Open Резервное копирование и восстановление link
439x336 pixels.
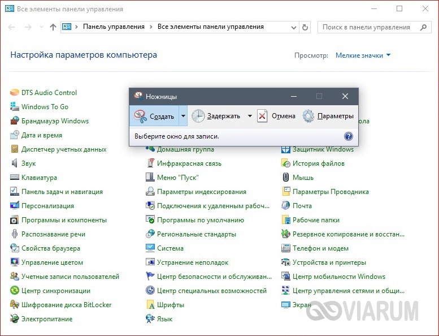349,234
